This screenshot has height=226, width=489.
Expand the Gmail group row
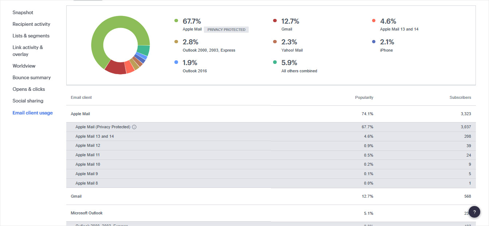pyautogui.click(x=271, y=196)
